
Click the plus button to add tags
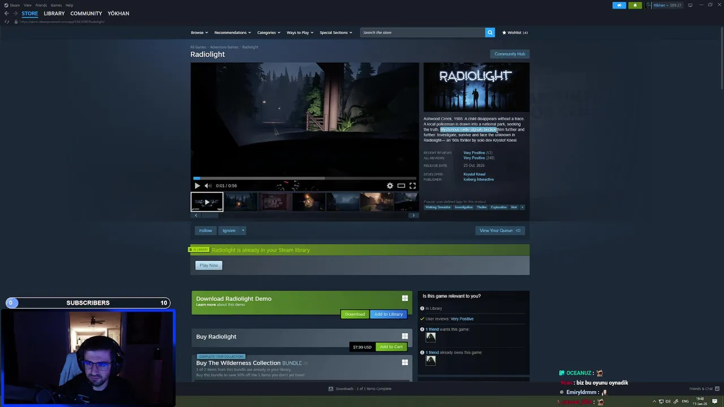click(522, 207)
